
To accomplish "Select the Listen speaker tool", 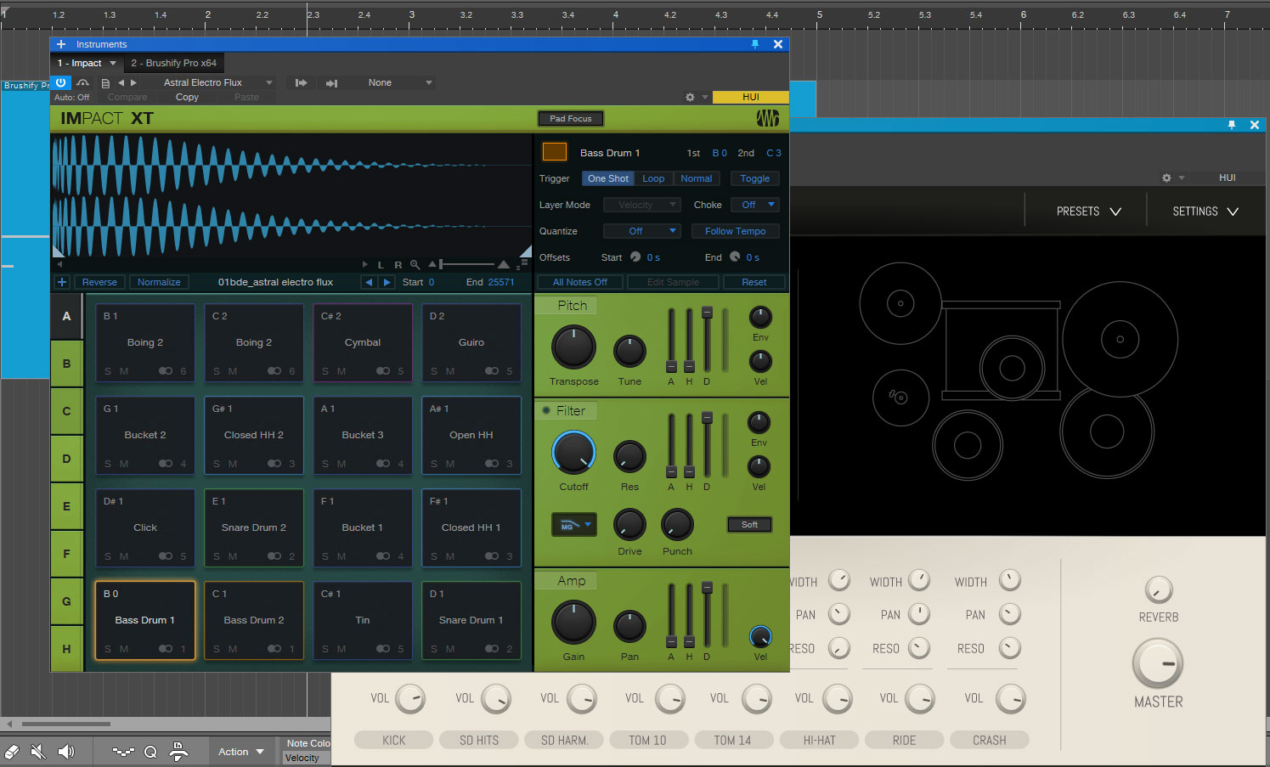I will [x=66, y=752].
